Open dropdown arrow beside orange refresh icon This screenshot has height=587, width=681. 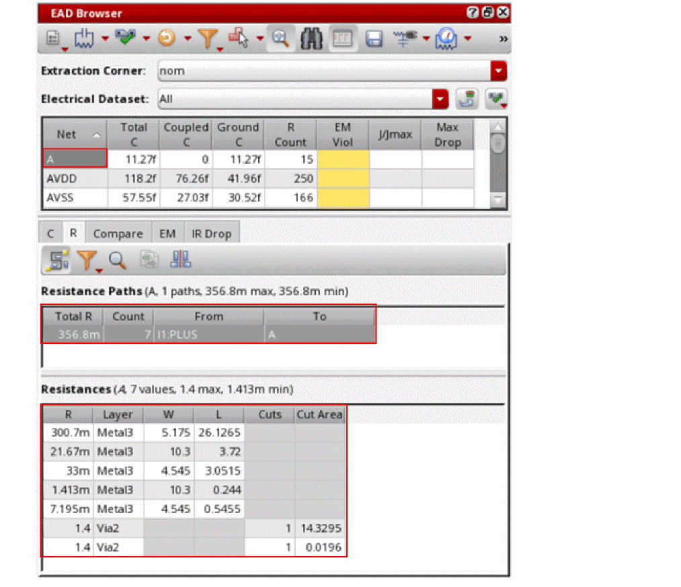tap(188, 38)
